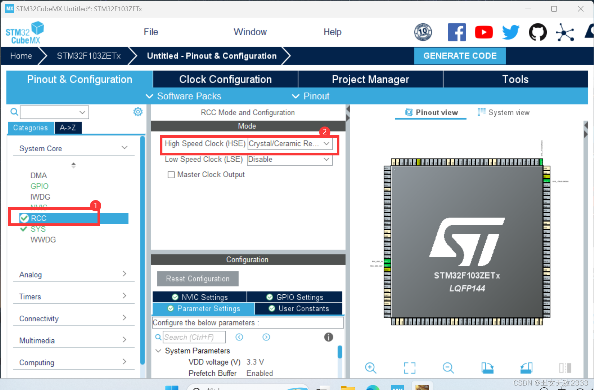Select the Pinout & Configuration tab
The image size is (594, 390).
[x=79, y=79]
